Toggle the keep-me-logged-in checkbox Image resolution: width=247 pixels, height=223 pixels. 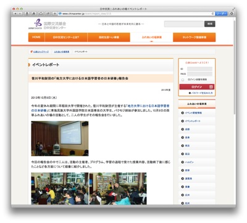[183, 80]
